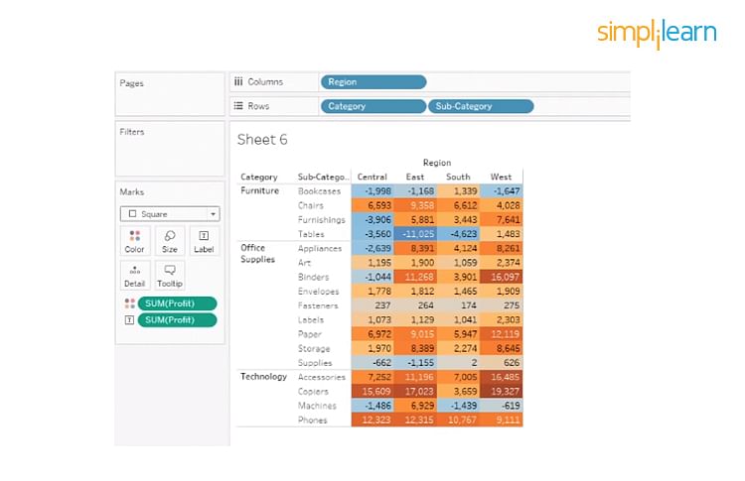Image resolution: width=745 pixels, height=481 pixels.
Task: Click the Copiers West cell 19,327
Action: [501, 392]
